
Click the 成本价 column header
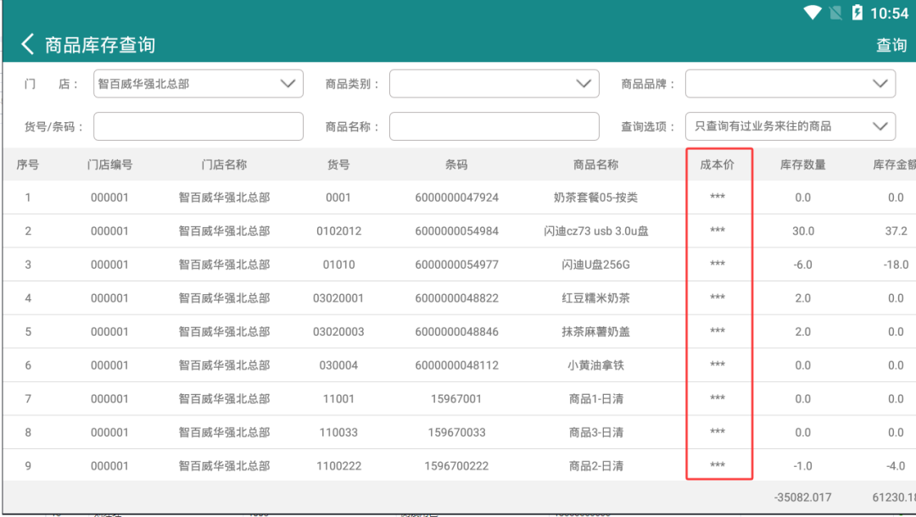(x=718, y=164)
